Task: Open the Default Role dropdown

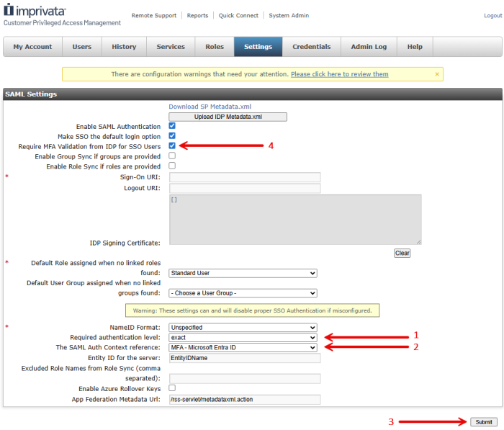Action: [243, 273]
